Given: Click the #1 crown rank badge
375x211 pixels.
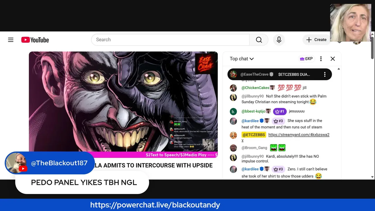Looking at the screenshot, I should (x=280, y=111).
